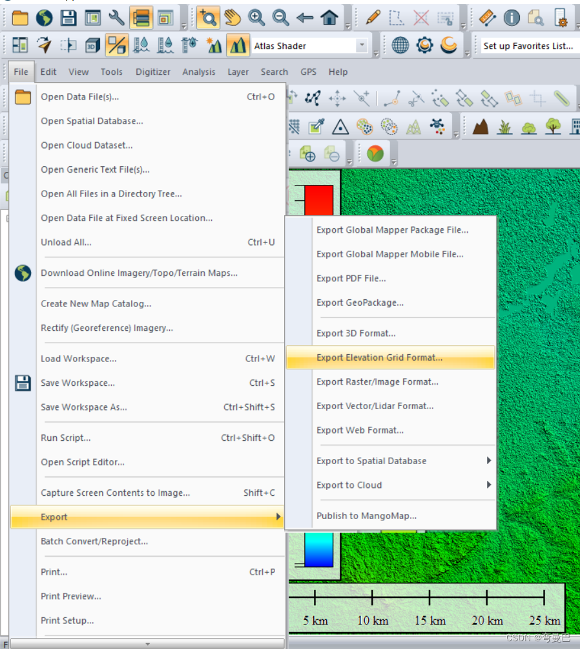Toggle the hill shading icon
The image size is (580, 649).
click(238, 45)
